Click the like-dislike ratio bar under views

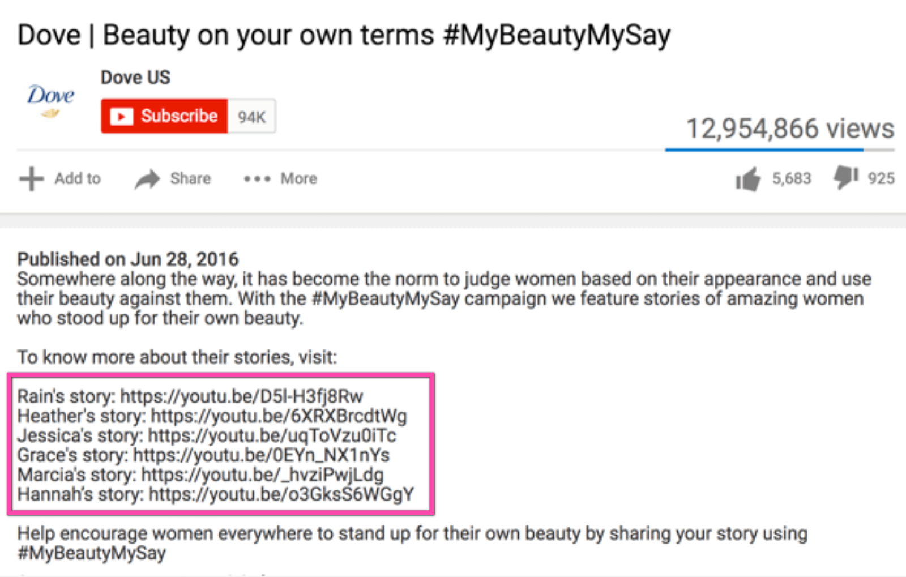coord(780,150)
